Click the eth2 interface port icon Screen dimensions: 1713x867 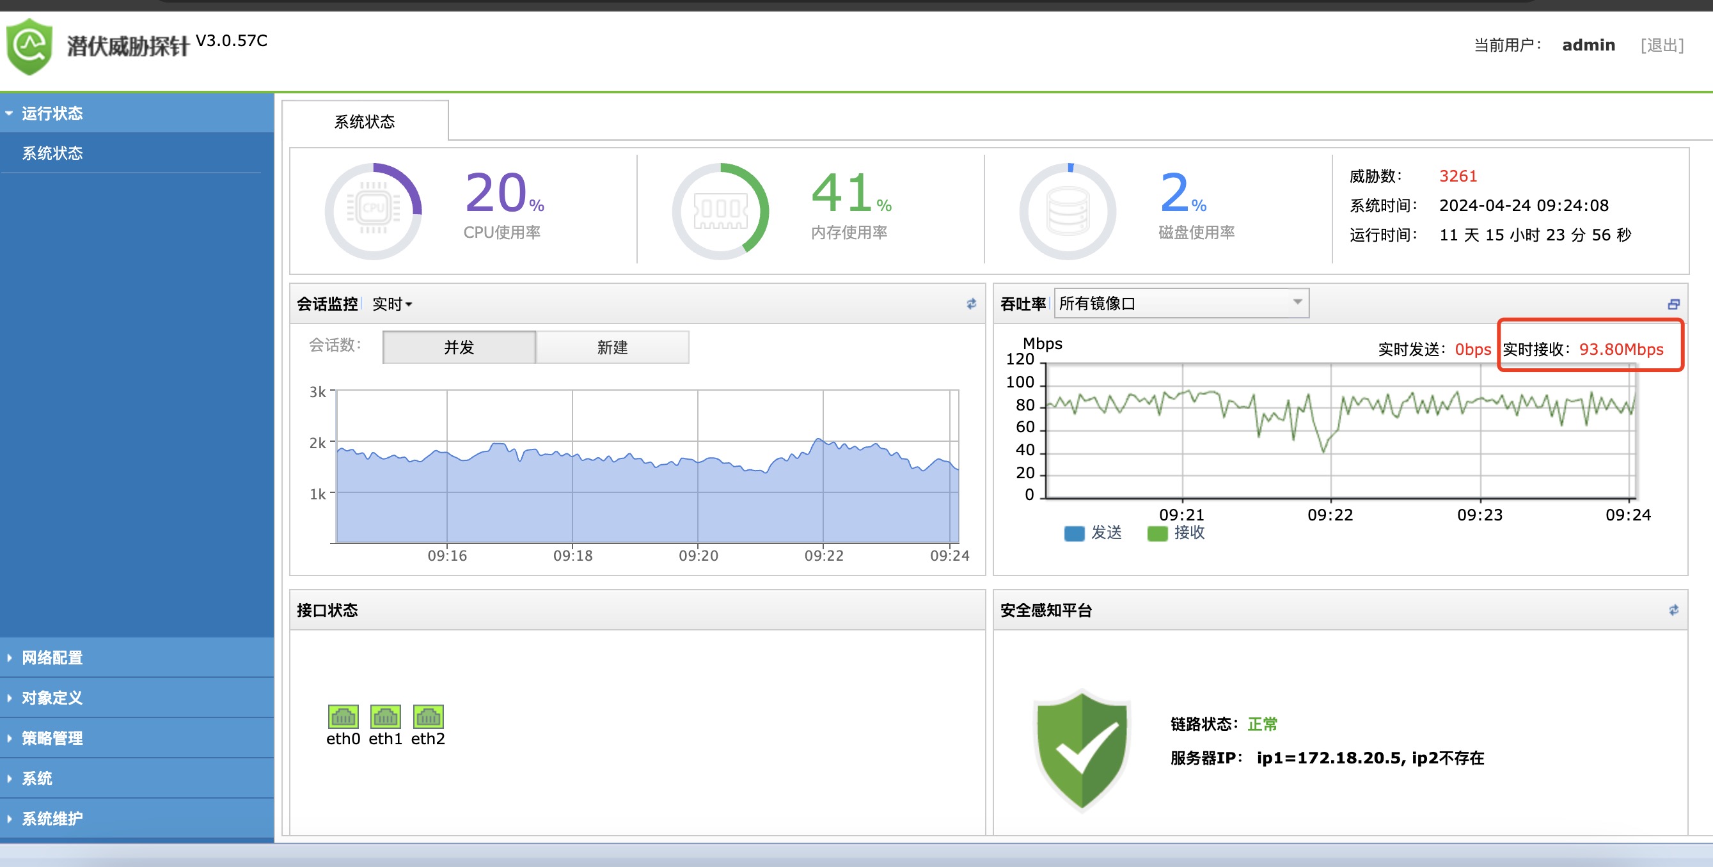[x=429, y=717]
